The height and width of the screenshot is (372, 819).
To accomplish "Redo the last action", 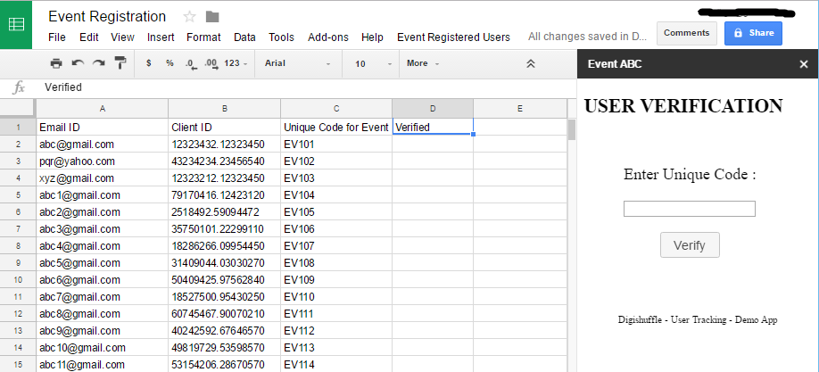I will [99, 63].
